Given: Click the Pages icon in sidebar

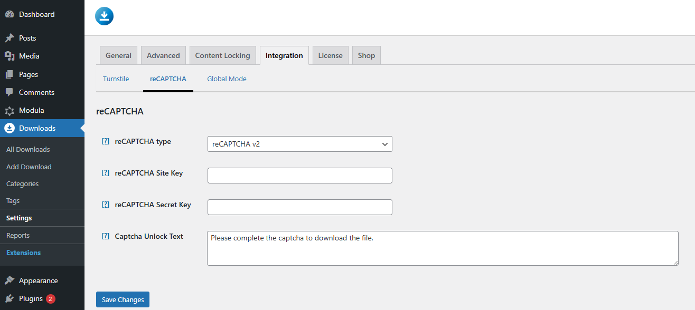Looking at the screenshot, I should point(10,74).
